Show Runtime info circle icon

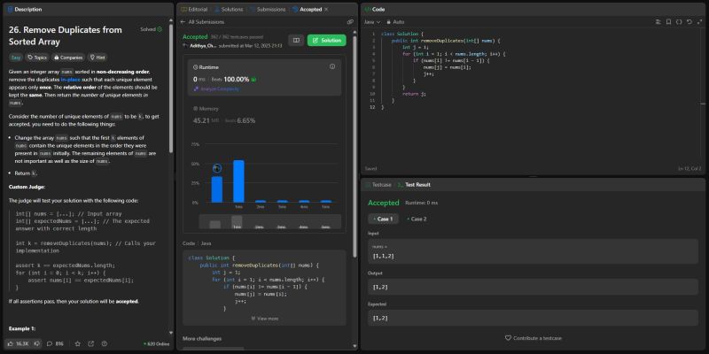(x=332, y=66)
